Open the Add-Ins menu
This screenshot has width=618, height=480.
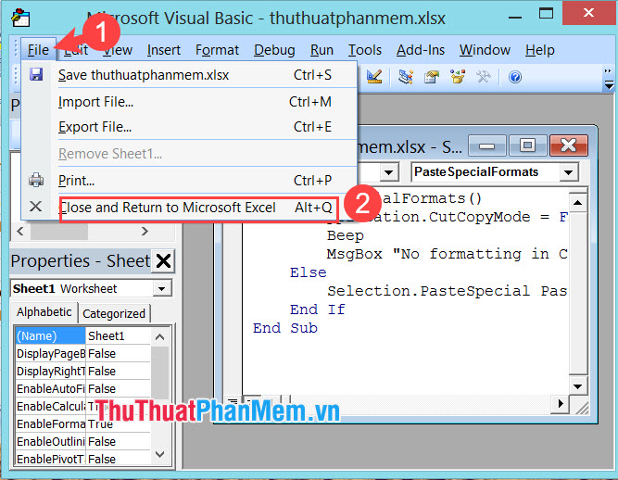420,50
